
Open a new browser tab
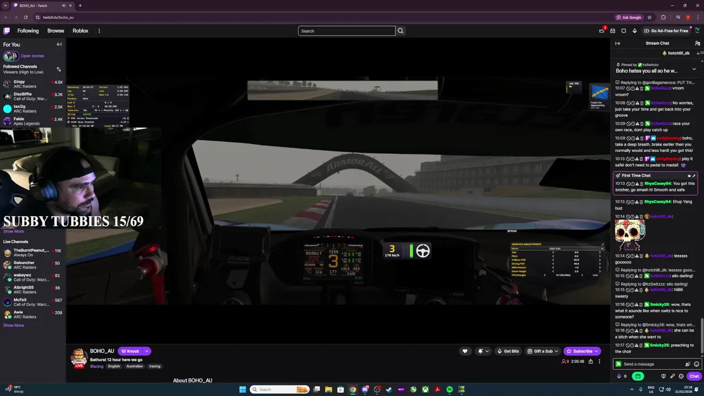(80, 5)
